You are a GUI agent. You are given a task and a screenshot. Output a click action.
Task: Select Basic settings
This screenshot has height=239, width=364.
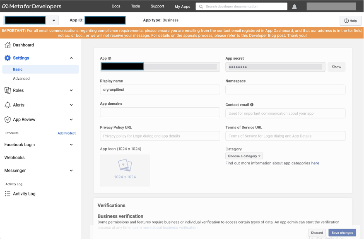point(41,69)
